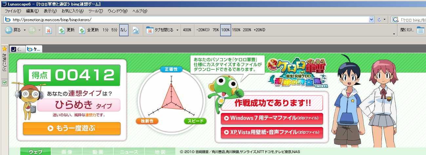Click the 画像 search tab

[x=67, y=152]
